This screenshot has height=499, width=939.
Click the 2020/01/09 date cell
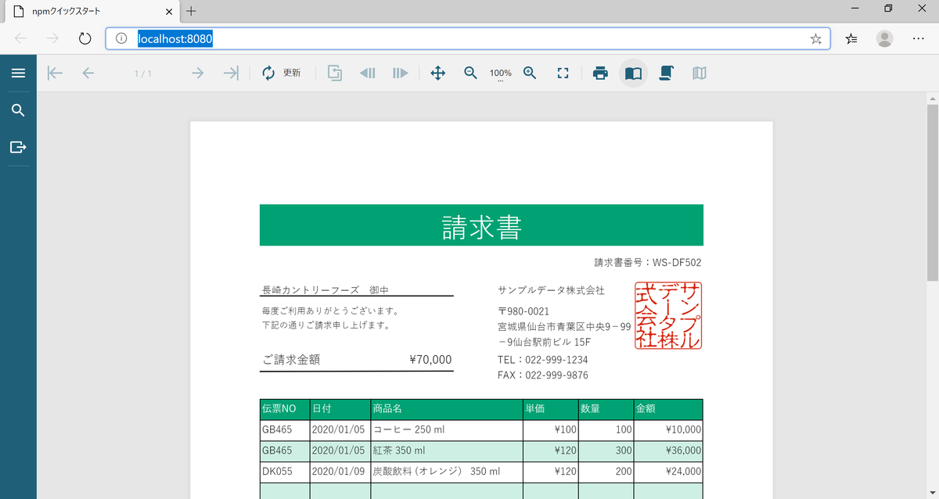(340, 472)
